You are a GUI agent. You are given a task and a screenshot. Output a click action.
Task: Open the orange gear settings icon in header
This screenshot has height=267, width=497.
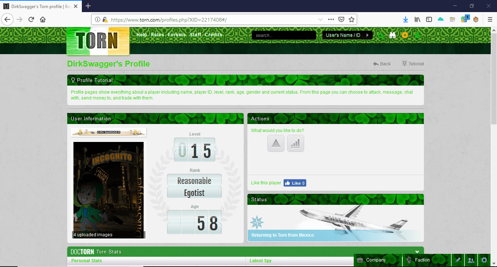coord(405,35)
